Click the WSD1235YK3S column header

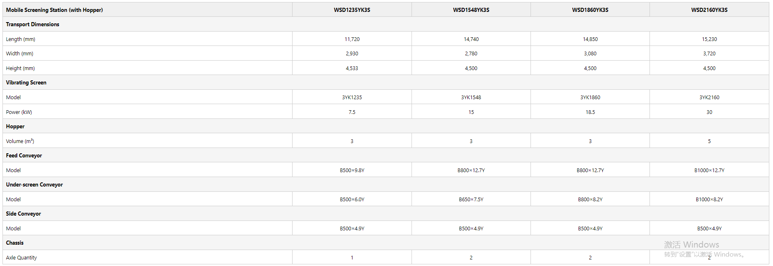(352, 10)
